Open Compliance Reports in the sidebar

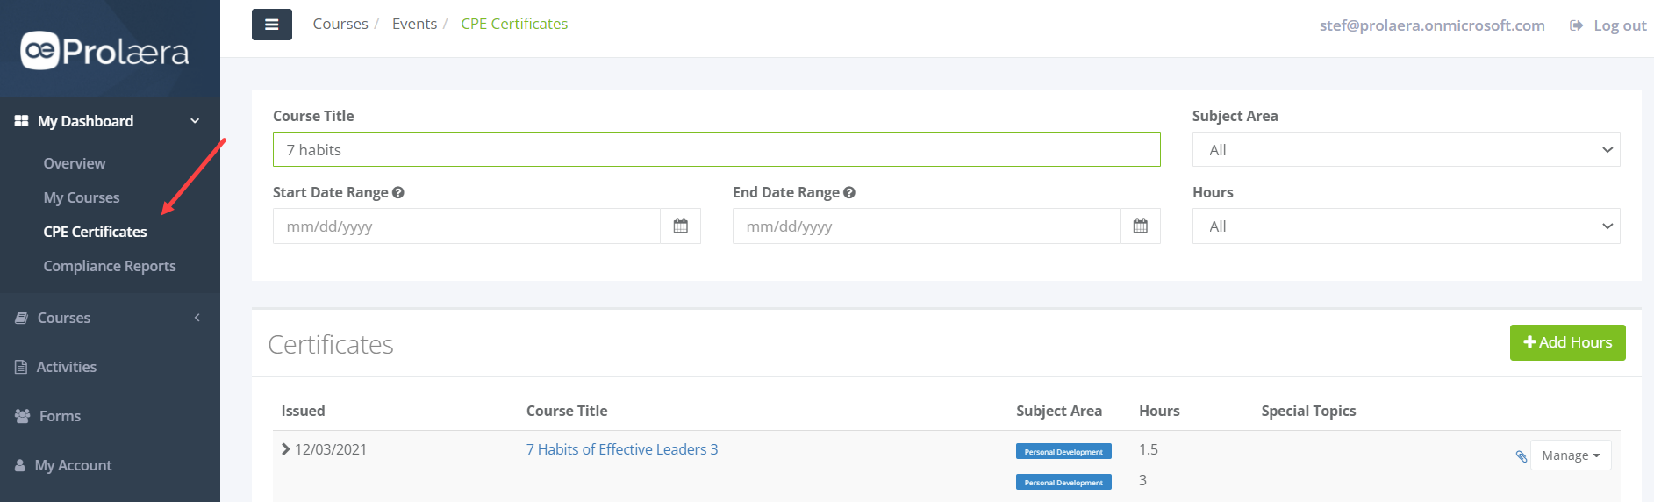point(110,266)
